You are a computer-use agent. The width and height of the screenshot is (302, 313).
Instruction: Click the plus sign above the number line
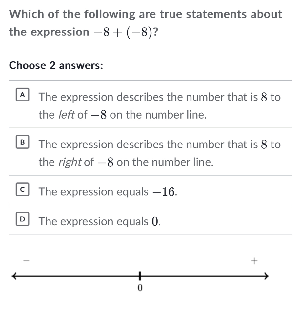(253, 261)
